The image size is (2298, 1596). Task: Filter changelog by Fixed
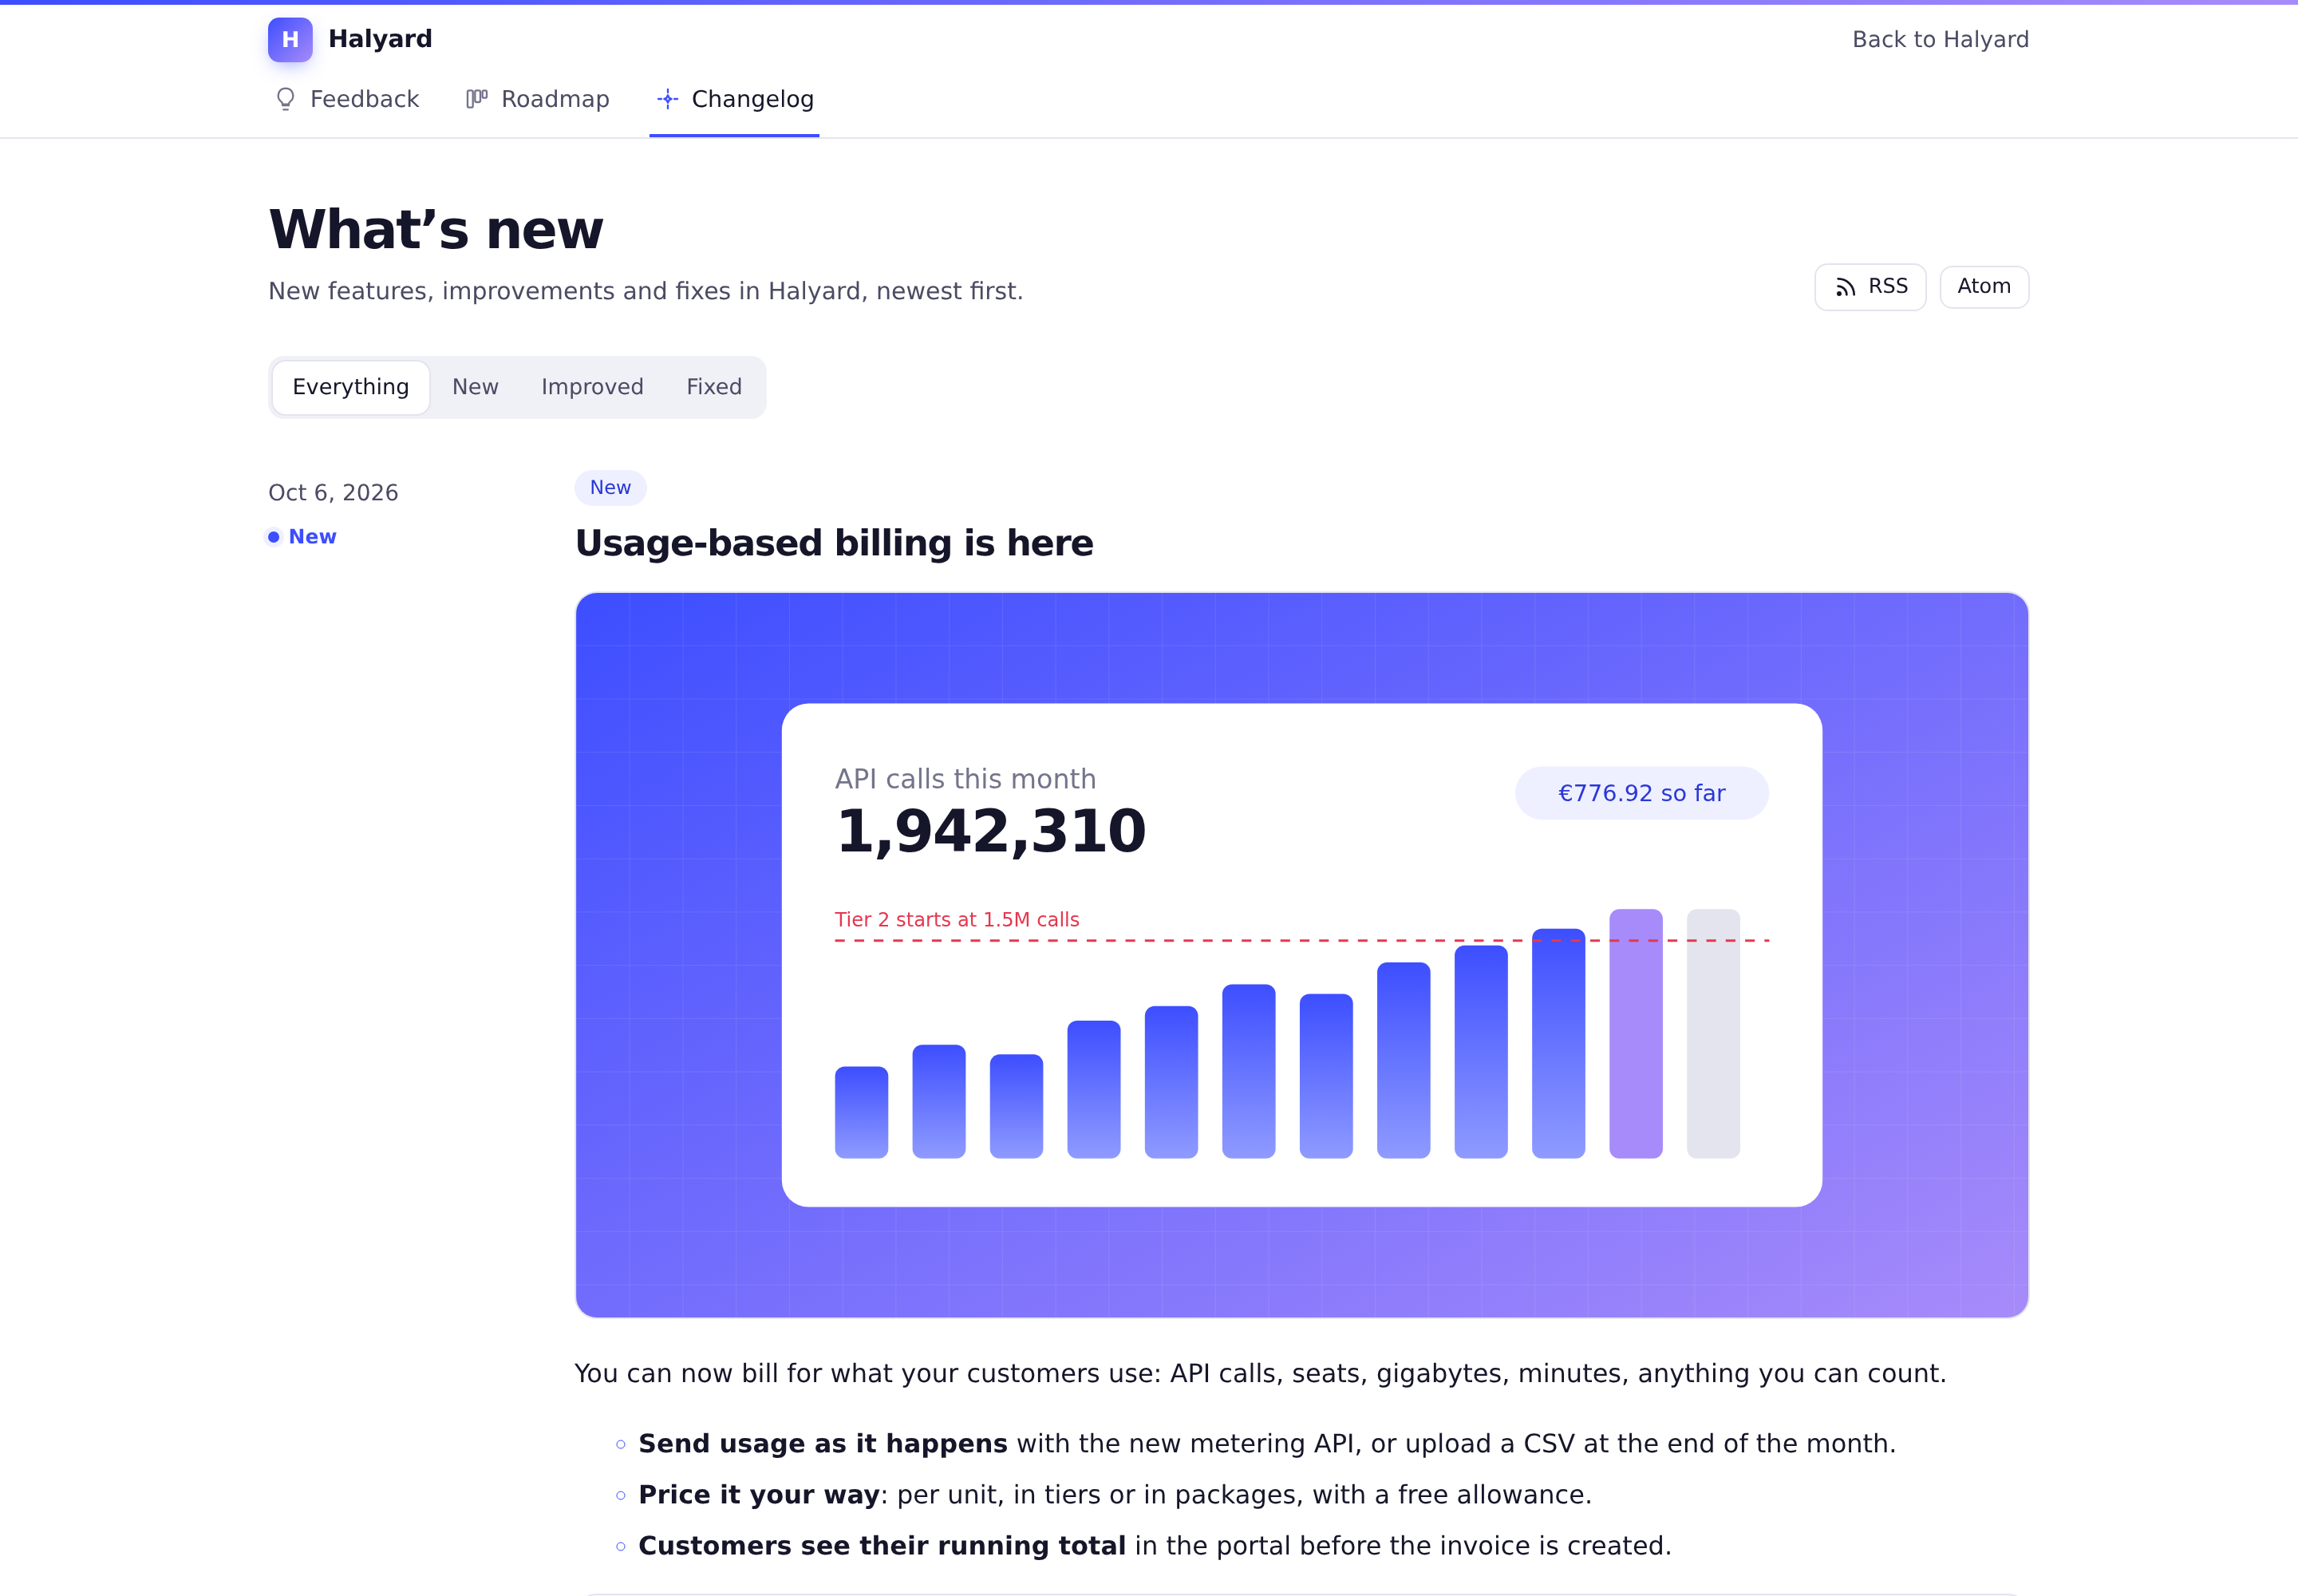coord(714,387)
